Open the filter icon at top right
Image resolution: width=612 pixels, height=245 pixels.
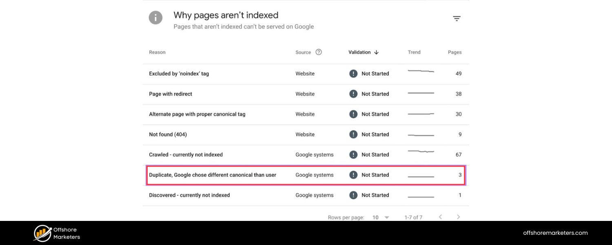click(457, 18)
